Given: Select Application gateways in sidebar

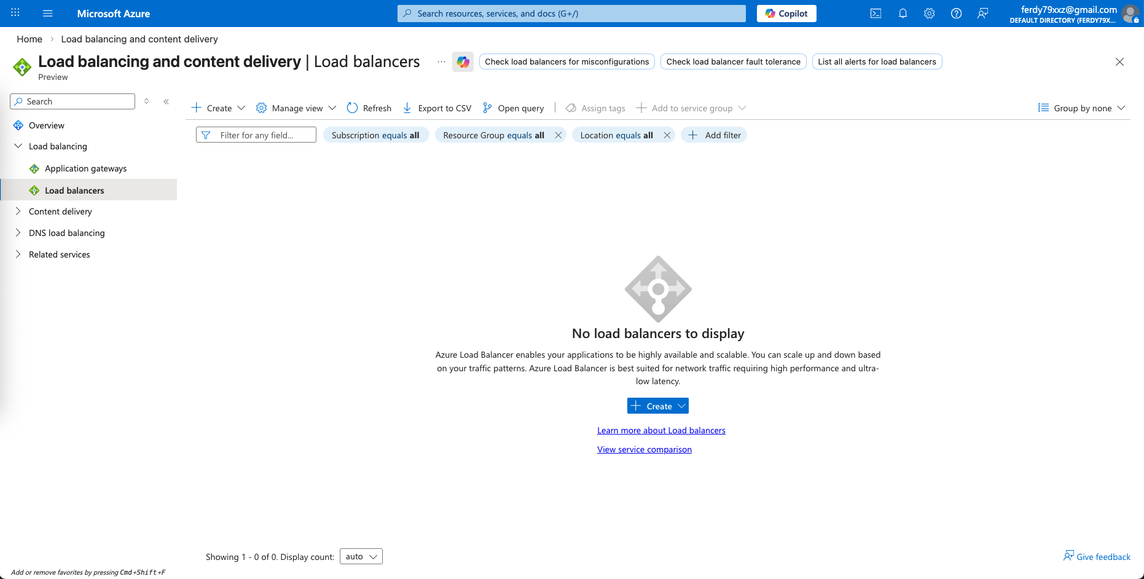Looking at the screenshot, I should click(x=85, y=168).
